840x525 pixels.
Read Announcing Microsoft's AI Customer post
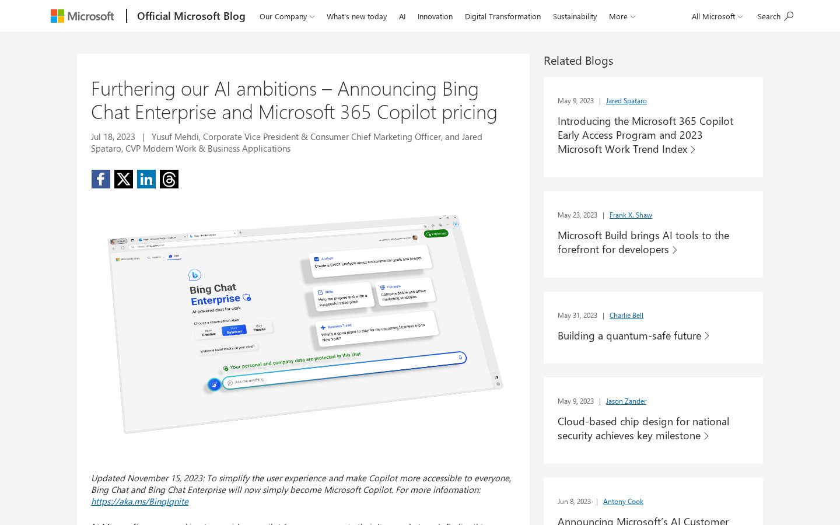(x=643, y=520)
